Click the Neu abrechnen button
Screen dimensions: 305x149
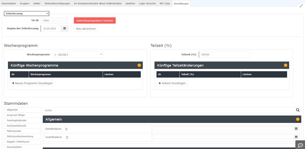point(86,29)
